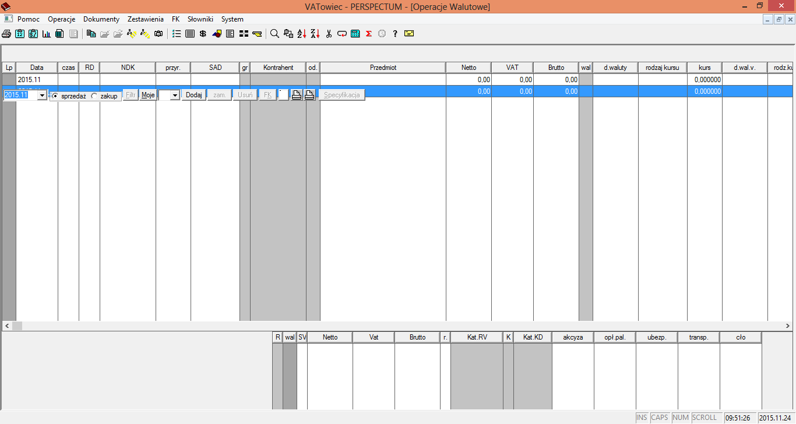Click the question mark help icon
796x424 pixels.
pyautogui.click(x=395, y=34)
